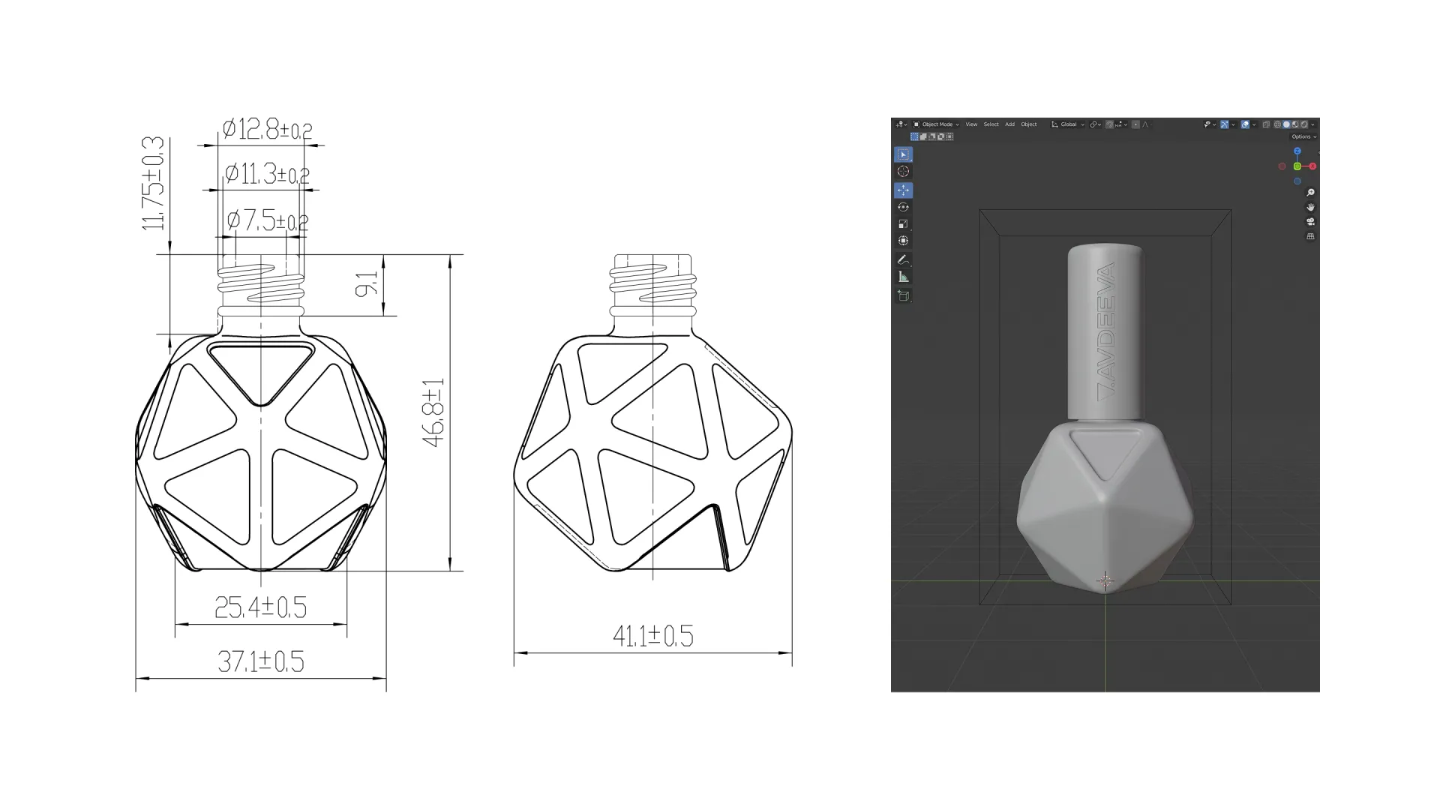The height and width of the screenshot is (810, 1440).
Task: Open the Add menu
Action: (1009, 124)
